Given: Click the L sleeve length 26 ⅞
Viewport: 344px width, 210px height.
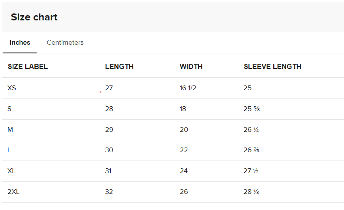Looking at the screenshot, I should (x=251, y=150).
